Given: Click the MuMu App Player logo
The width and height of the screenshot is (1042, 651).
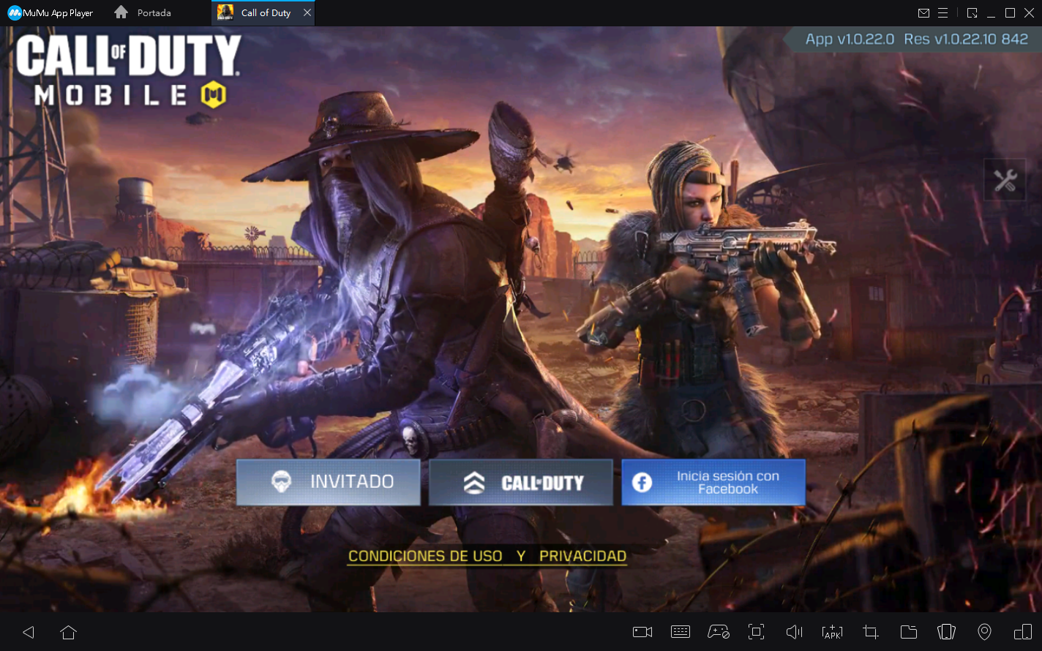Looking at the screenshot, I should point(50,13).
